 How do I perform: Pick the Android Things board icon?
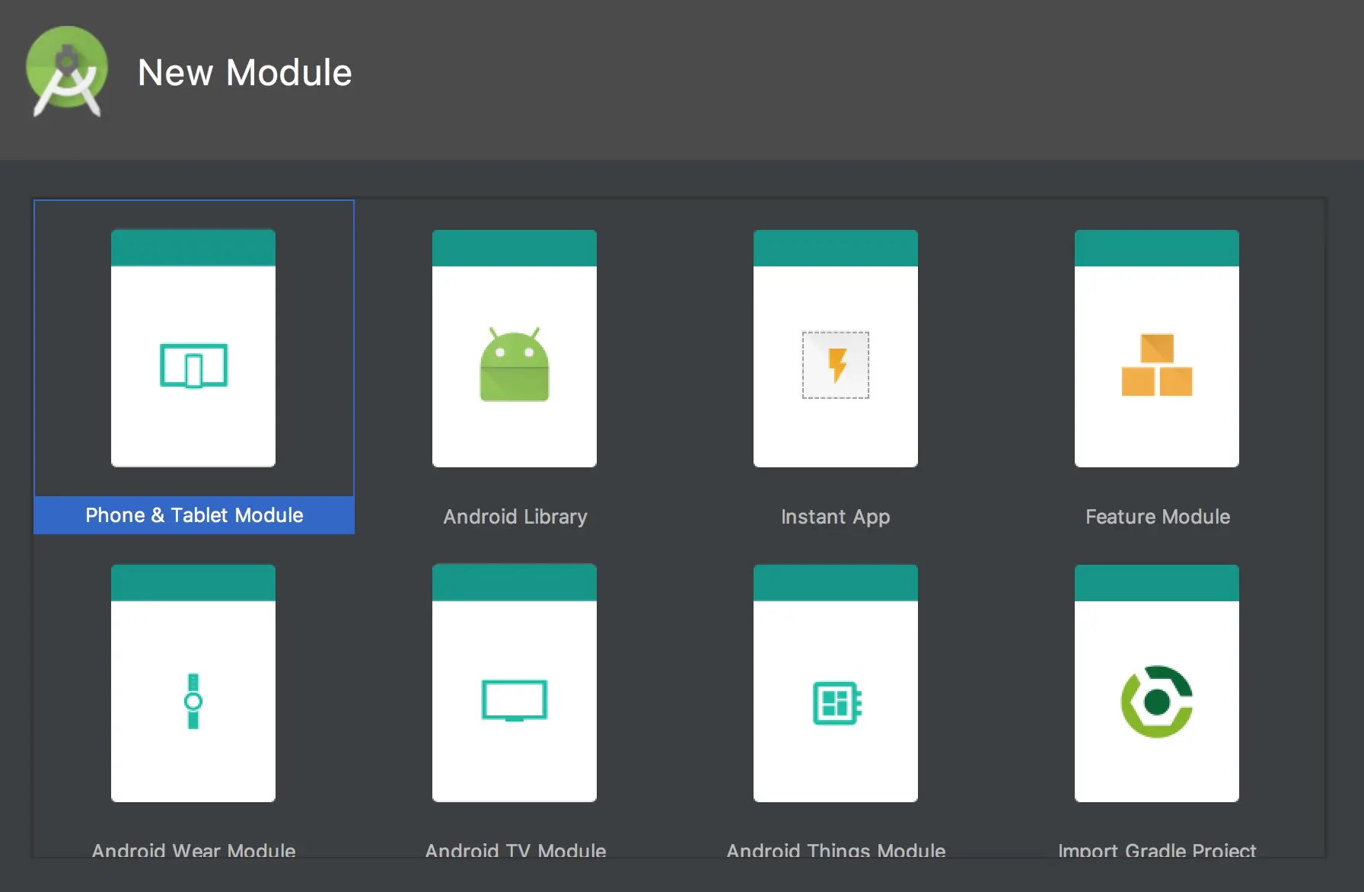coord(837,702)
